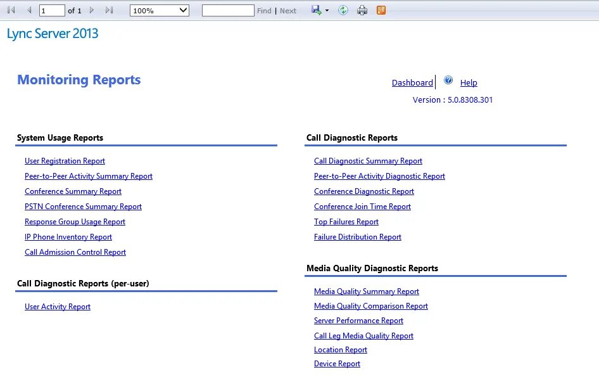Click the Lync Server 2013 heading

point(53,34)
